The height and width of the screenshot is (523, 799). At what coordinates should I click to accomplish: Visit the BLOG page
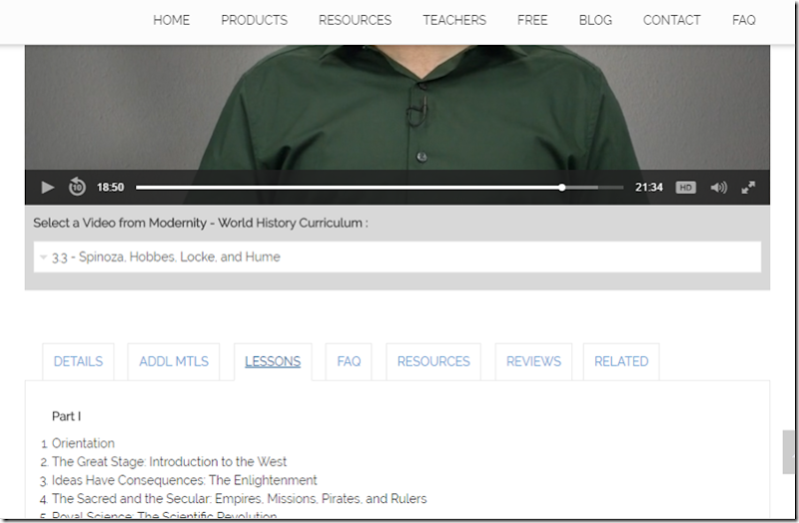[595, 20]
